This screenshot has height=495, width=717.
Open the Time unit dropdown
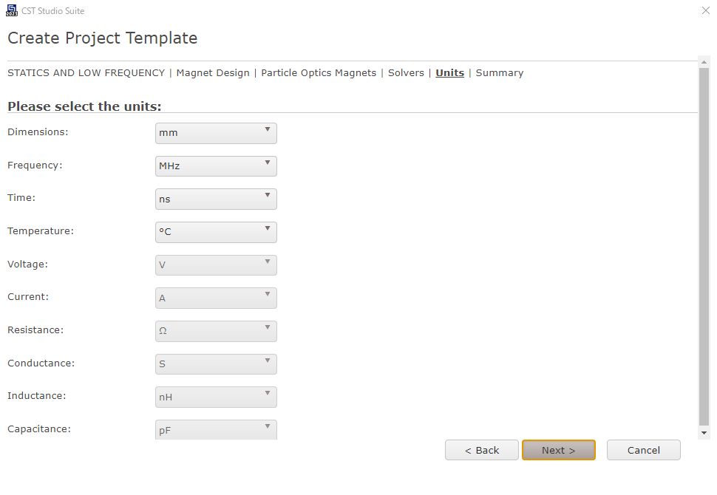[x=216, y=199]
